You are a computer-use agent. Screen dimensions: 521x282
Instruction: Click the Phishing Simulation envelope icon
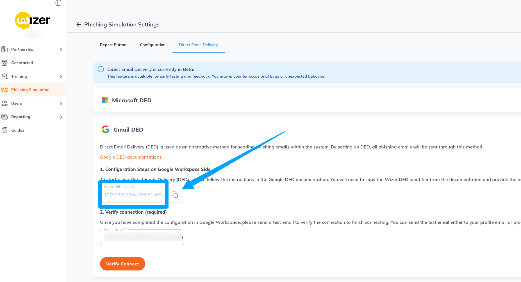[x=4, y=90]
